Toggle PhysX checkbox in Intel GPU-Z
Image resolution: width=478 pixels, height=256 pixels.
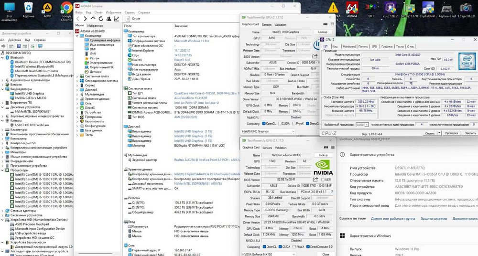(x=293, y=123)
